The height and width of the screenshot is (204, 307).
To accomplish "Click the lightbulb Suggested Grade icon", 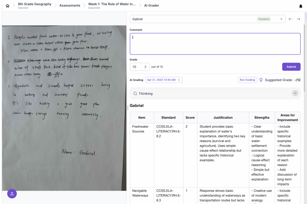I will [261, 80].
